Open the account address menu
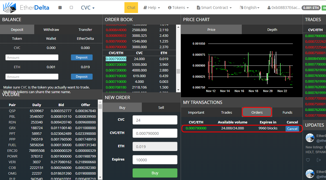The height and width of the screenshot is (180, 326). 283,8
